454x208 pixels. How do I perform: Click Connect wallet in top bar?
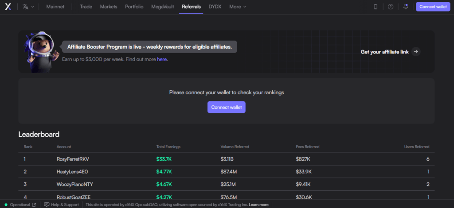tap(433, 7)
